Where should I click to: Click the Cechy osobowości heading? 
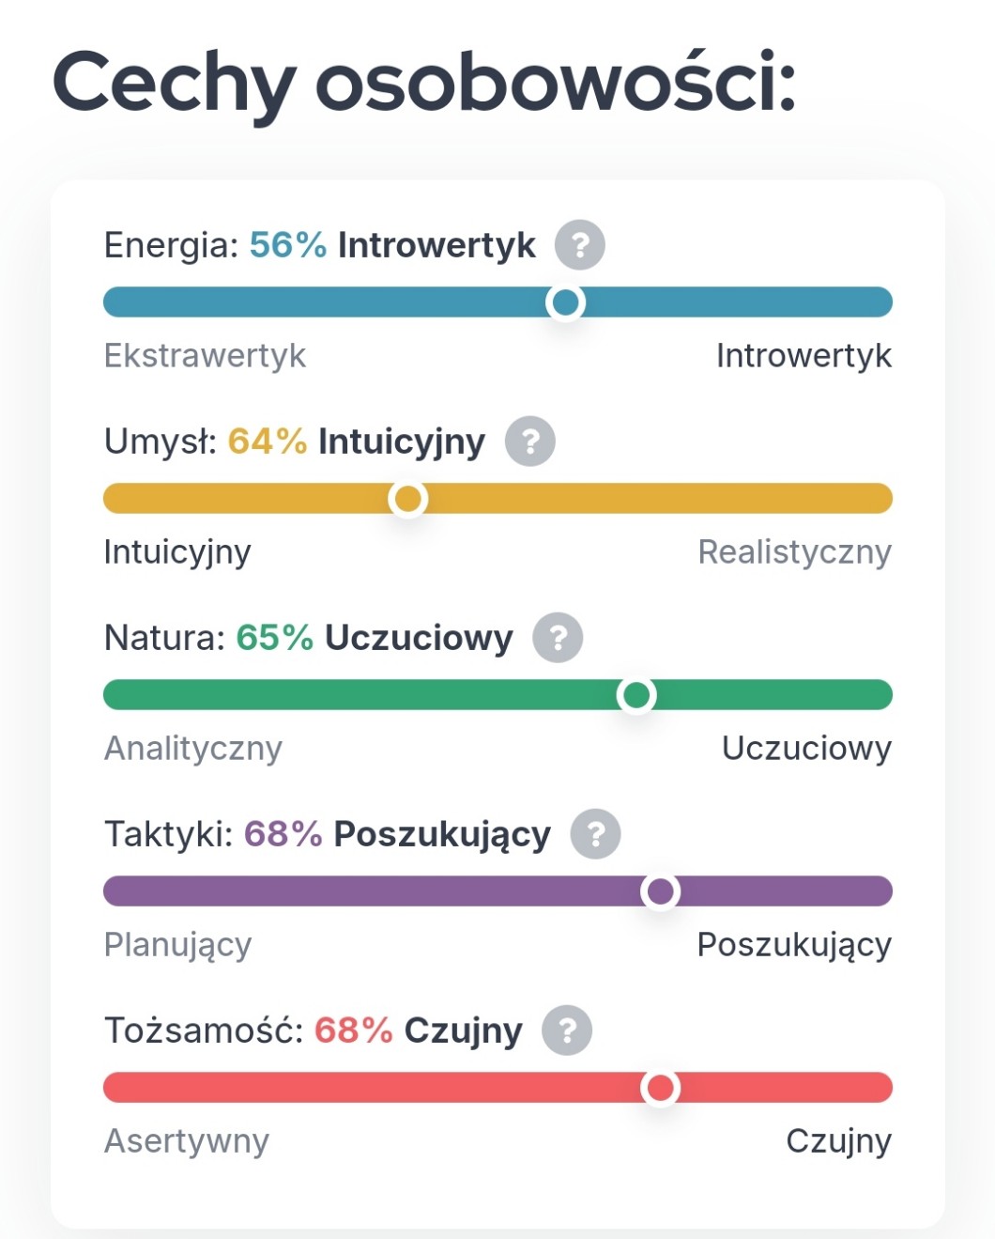[x=424, y=83]
